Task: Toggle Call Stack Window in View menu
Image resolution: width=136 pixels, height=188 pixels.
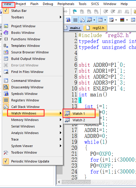Action: point(32,107)
